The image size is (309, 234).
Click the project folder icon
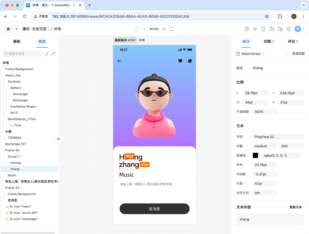point(280,29)
